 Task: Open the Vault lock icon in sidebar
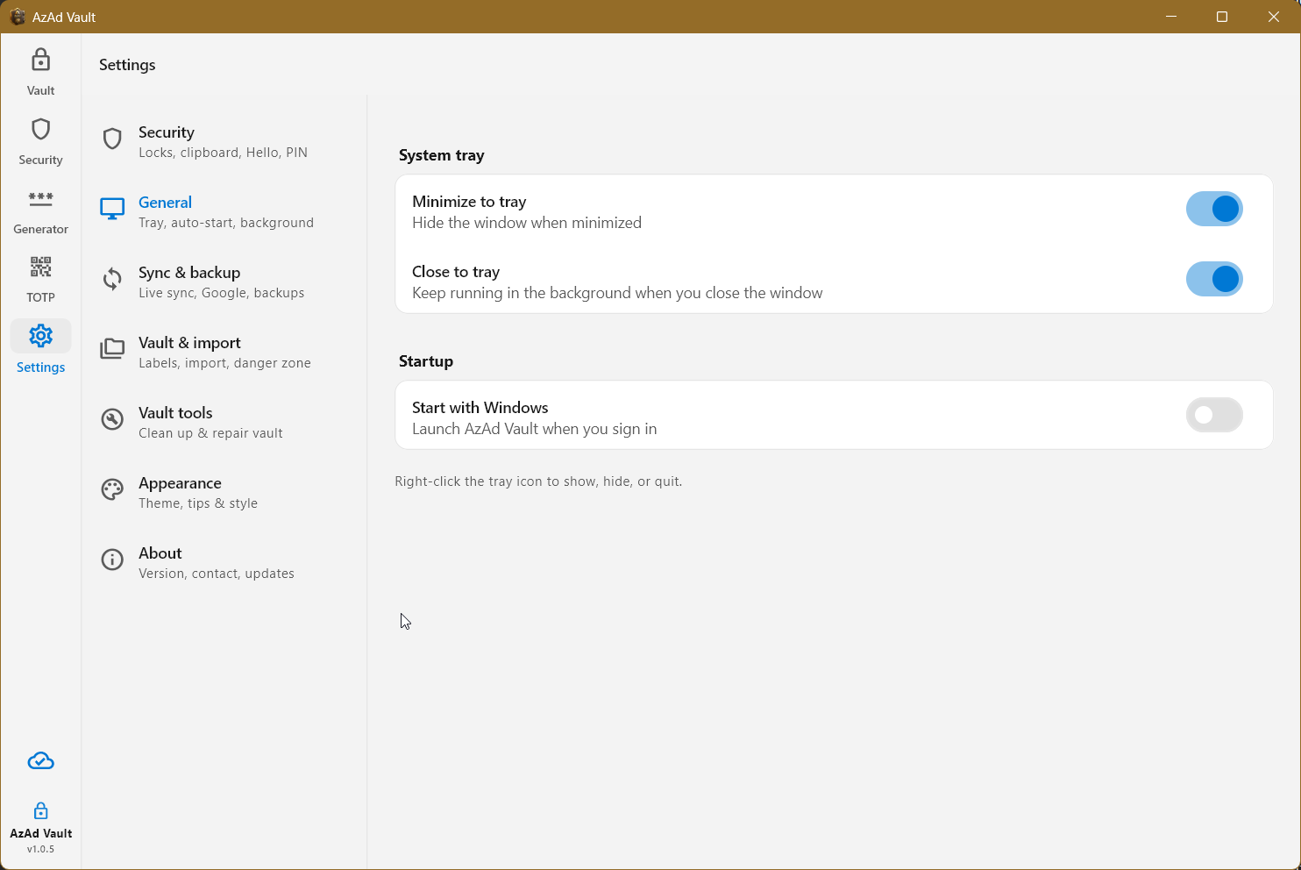pos(40,60)
